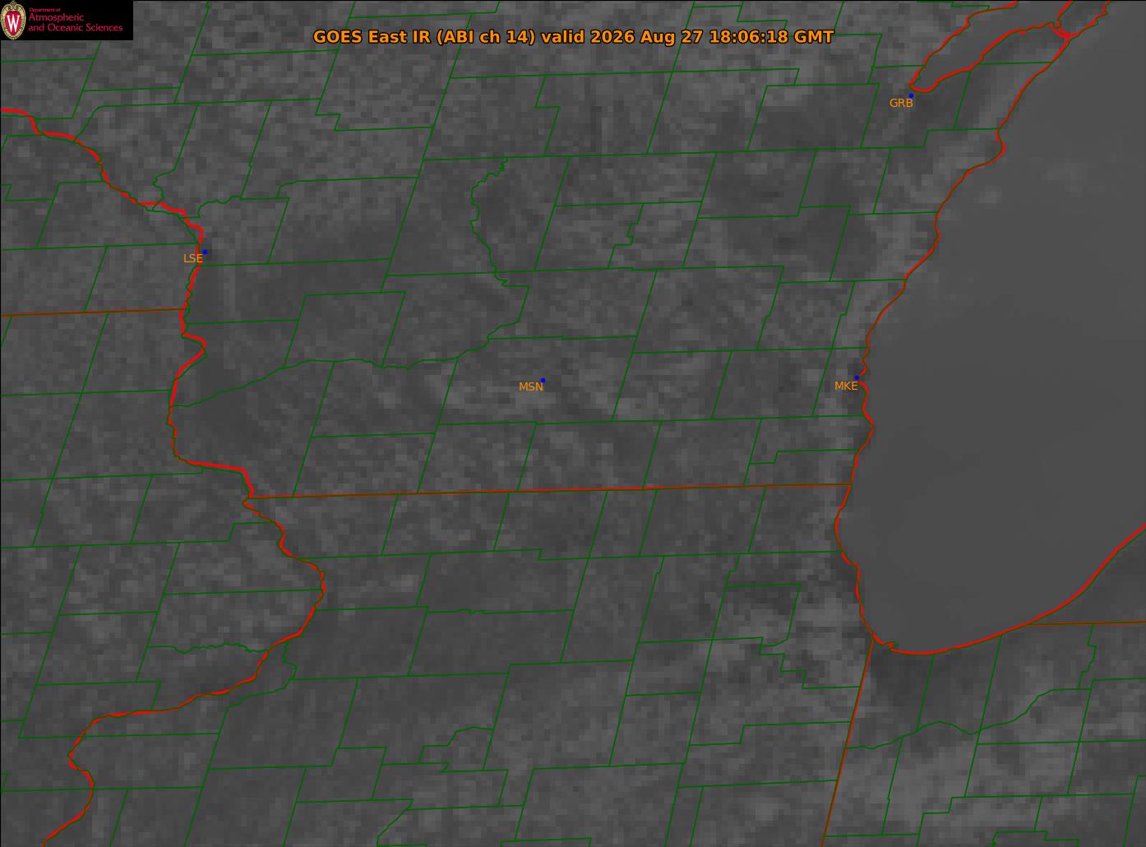Open the Atmospheric and Oceanic Sciences text
The width and height of the screenshot is (1146, 847).
tap(75, 22)
